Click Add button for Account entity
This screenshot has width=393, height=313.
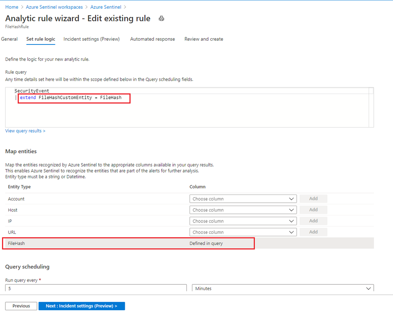click(313, 199)
